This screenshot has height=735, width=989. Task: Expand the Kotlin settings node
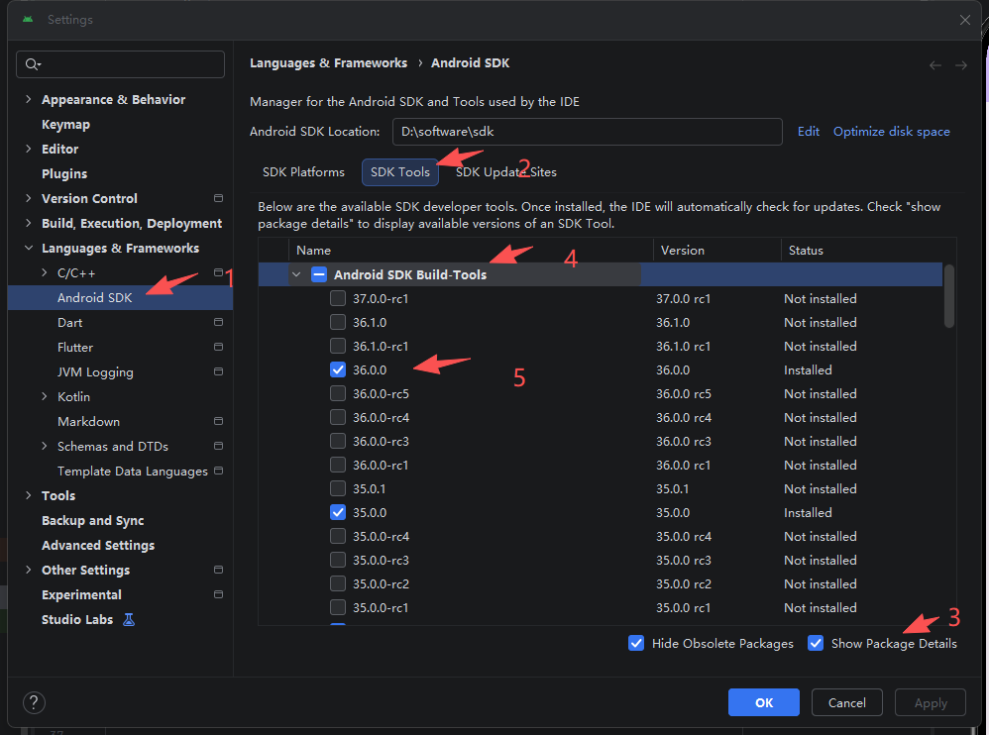45,396
